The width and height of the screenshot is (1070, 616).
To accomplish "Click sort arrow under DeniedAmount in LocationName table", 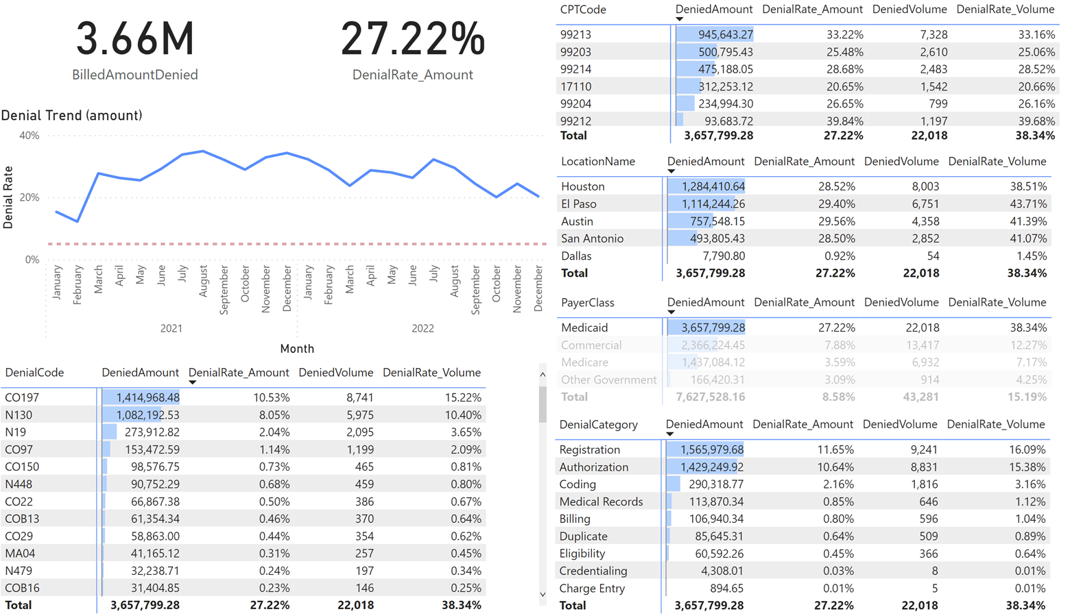I will click(x=671, y=171).
